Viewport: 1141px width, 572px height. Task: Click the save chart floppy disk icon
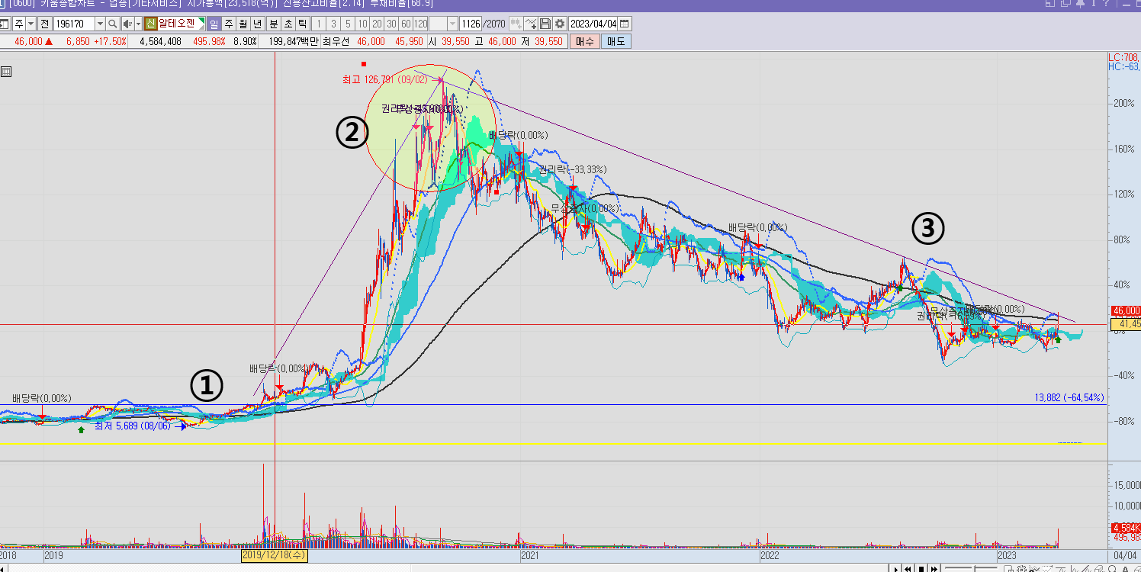coord(545,24)
